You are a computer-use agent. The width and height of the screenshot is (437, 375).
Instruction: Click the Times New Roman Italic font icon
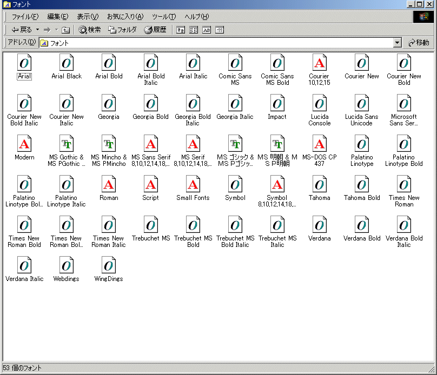point(108,224)
